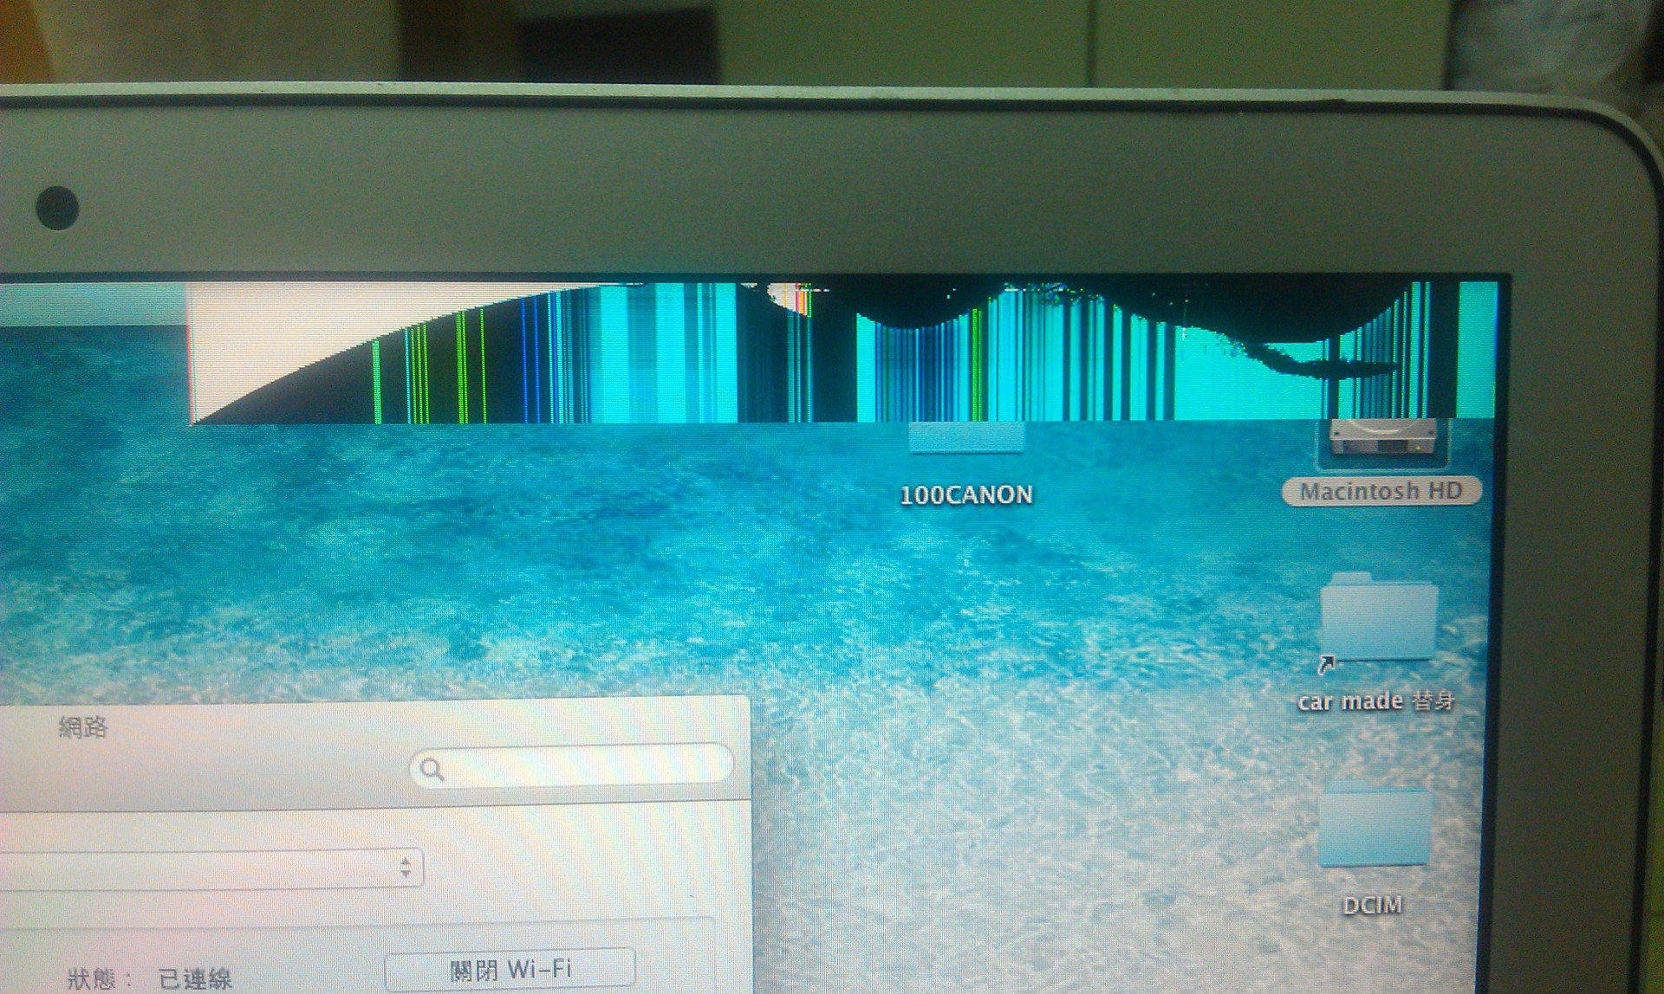The width and height of the screenshot is (1664, 994).
Task: Click the magnifier icon in search field
Action: (432, 769)
